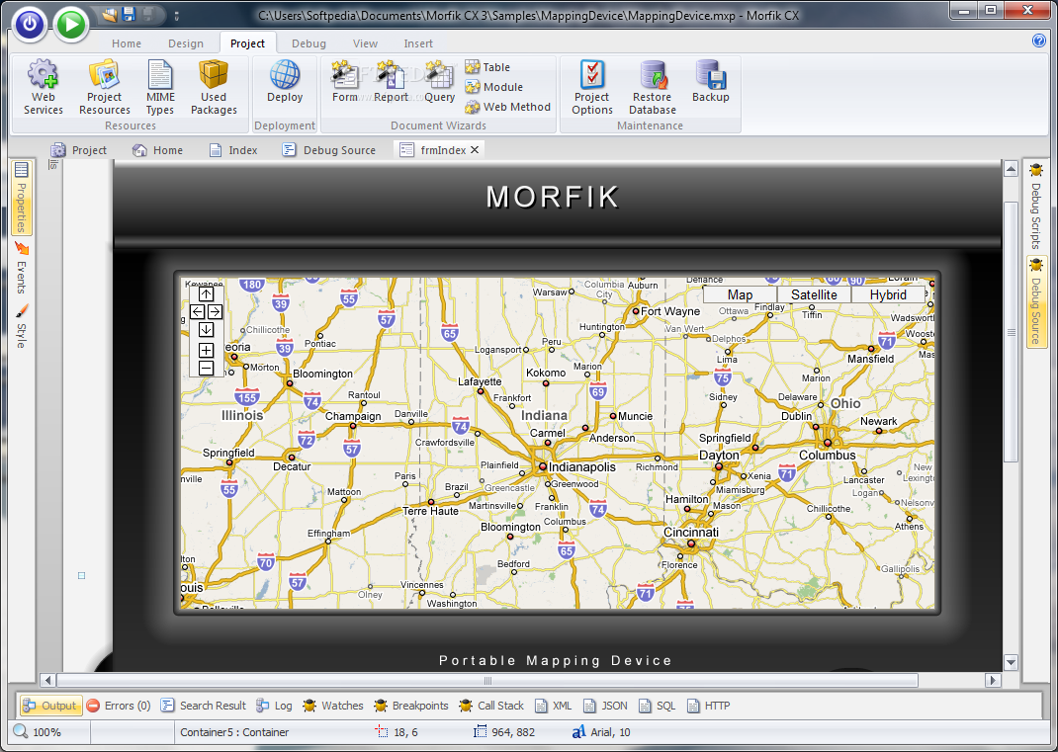Screen dimensions: 1058x752
Task: Open Project Resources icon
Action: point(104,88)
